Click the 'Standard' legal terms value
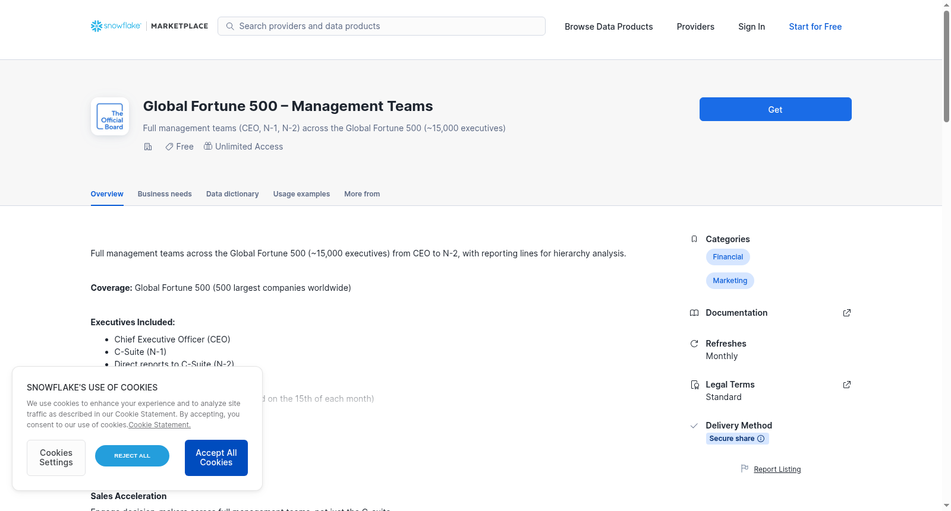 tap(723, 397)
